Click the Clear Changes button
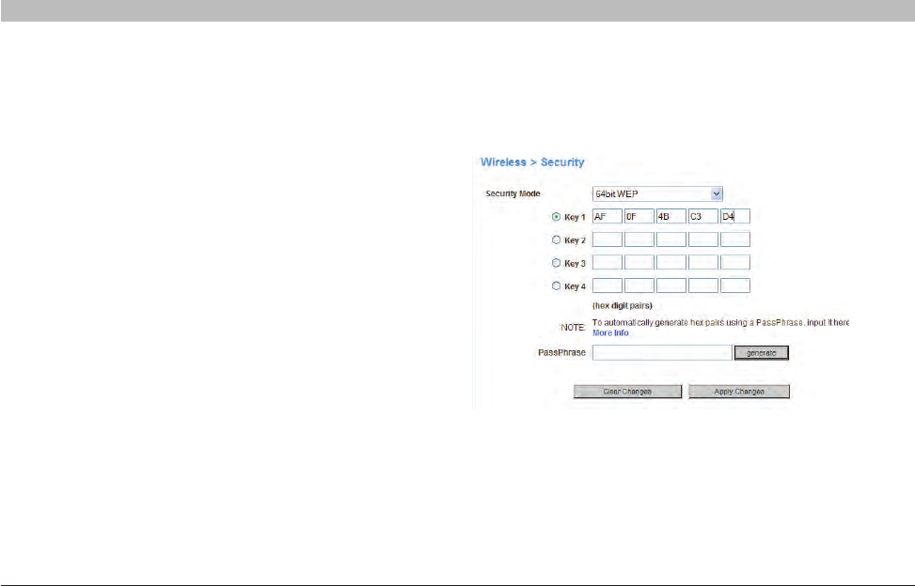Image resolution: width=915 pixels, height=586 pixels. pyautogui.click(x=627, y=392)
